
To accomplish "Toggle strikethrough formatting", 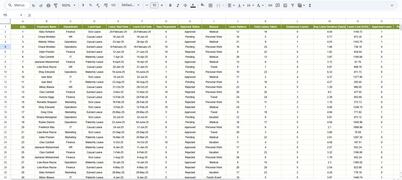I will 185,5.
